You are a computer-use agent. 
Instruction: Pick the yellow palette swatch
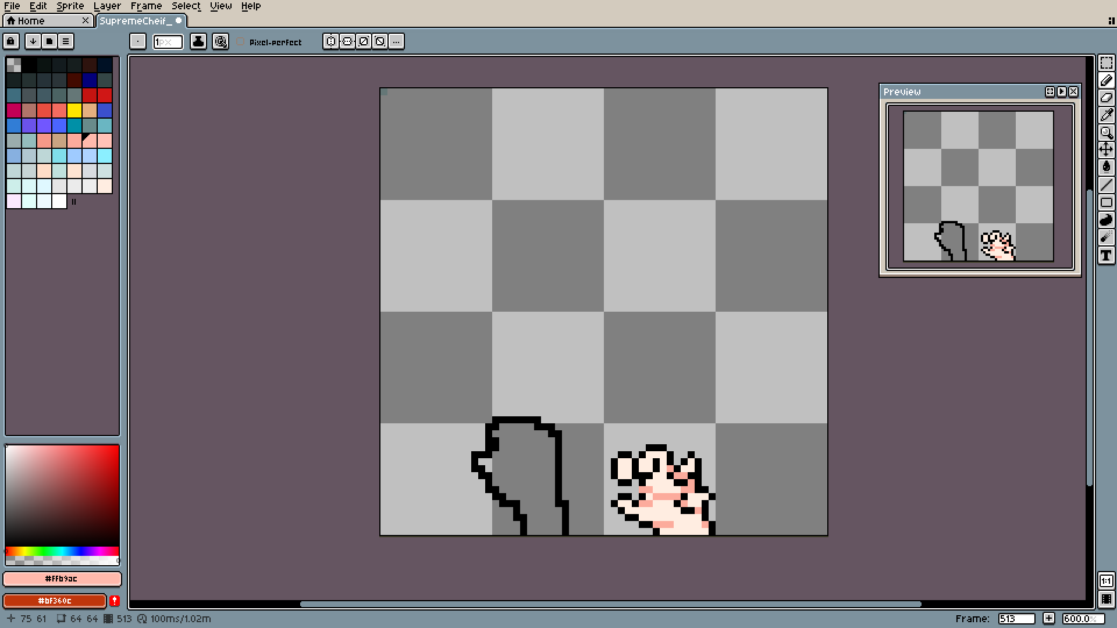pyautogui.click(x=74, y=110)
